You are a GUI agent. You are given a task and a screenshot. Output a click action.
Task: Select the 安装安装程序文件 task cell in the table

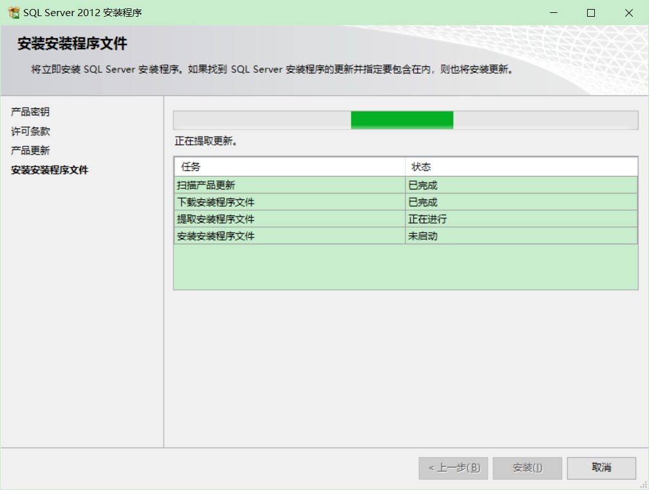[290, 236]
